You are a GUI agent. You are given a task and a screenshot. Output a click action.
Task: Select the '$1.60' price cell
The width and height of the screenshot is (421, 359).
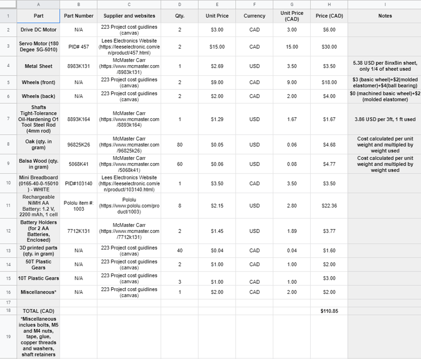pyautogui.click(x=329, y=251)
